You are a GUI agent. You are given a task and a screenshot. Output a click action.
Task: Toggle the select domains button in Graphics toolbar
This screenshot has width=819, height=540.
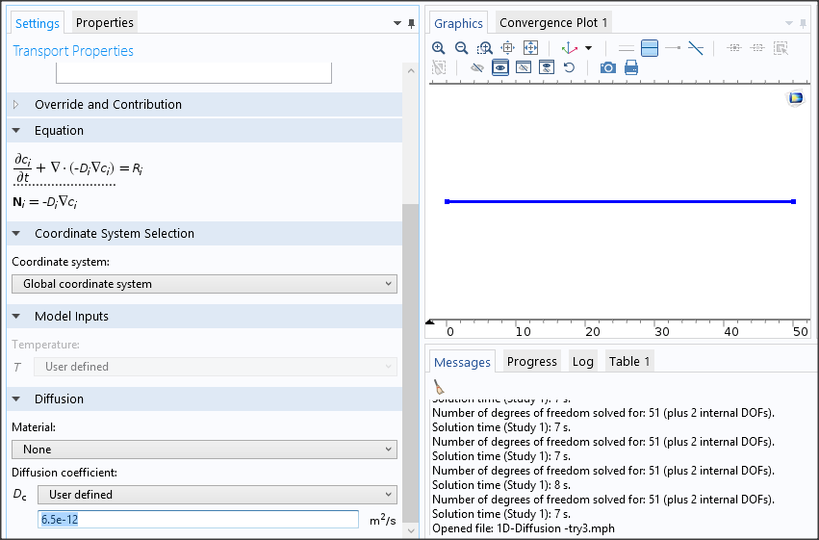(x=650, y=47)
